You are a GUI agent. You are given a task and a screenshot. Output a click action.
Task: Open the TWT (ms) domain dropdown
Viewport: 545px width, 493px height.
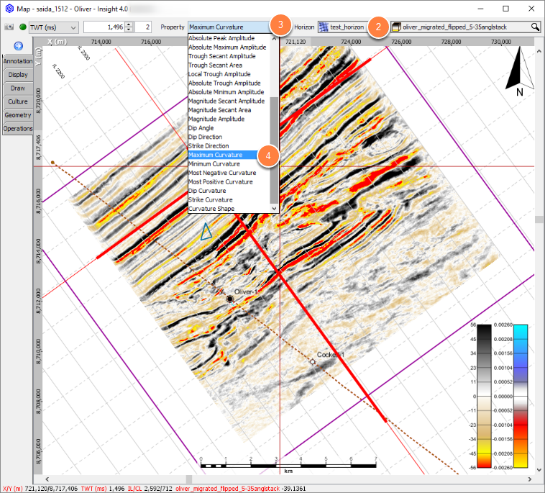[53, 27]
